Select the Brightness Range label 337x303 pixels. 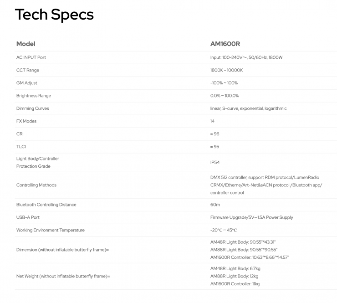pyautogui.click(x=34, y=96)
